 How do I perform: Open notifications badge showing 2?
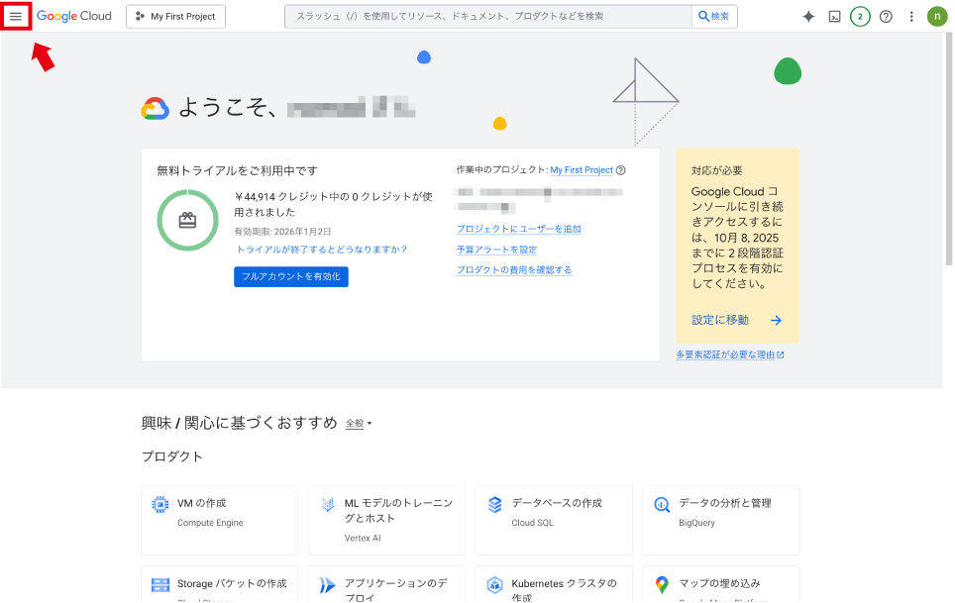pos(860,17)
